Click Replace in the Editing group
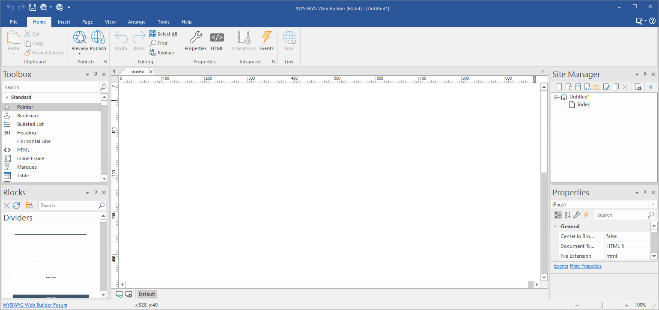Viewport: 659px width, 310px height. (x=162, y=53)
